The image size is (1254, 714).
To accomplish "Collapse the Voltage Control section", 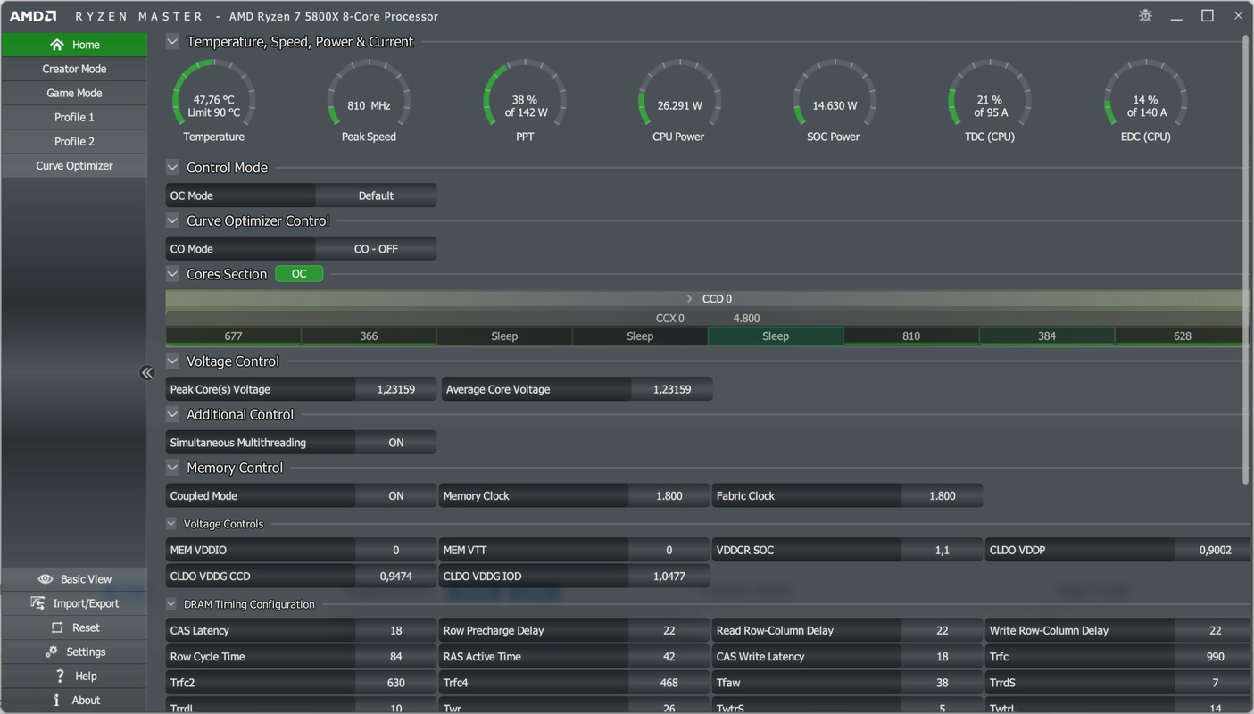I will pyautogui.click(x=172, y=361).
